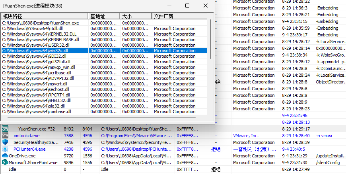The image size is (346, 174).
Task: Click the OneDrive.exe cloud icon
Action: tap(5, 156)
